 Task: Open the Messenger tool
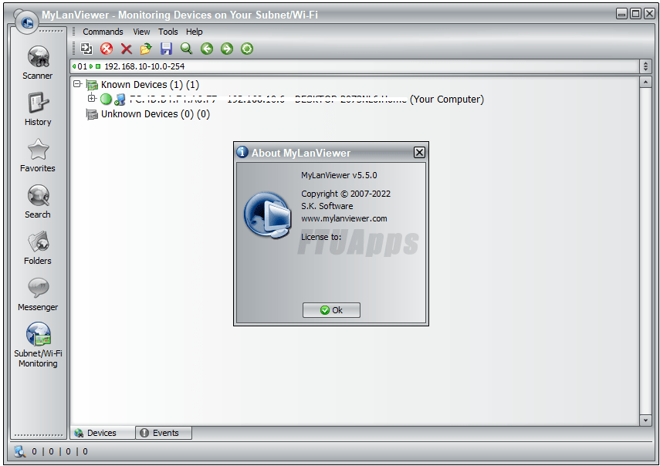(38, 294)
